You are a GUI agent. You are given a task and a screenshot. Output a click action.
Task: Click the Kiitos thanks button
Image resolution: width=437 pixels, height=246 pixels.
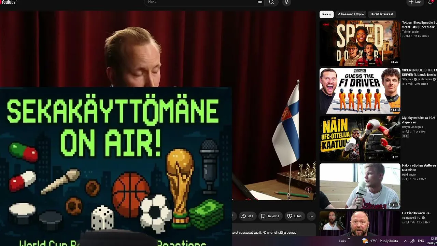[295, 216]
